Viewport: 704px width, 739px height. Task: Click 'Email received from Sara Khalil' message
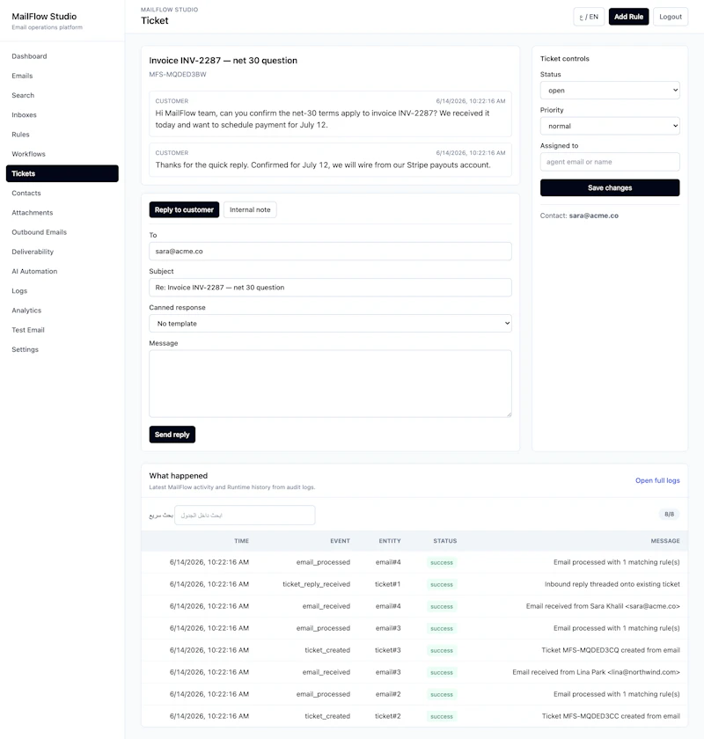coord(603,606)
